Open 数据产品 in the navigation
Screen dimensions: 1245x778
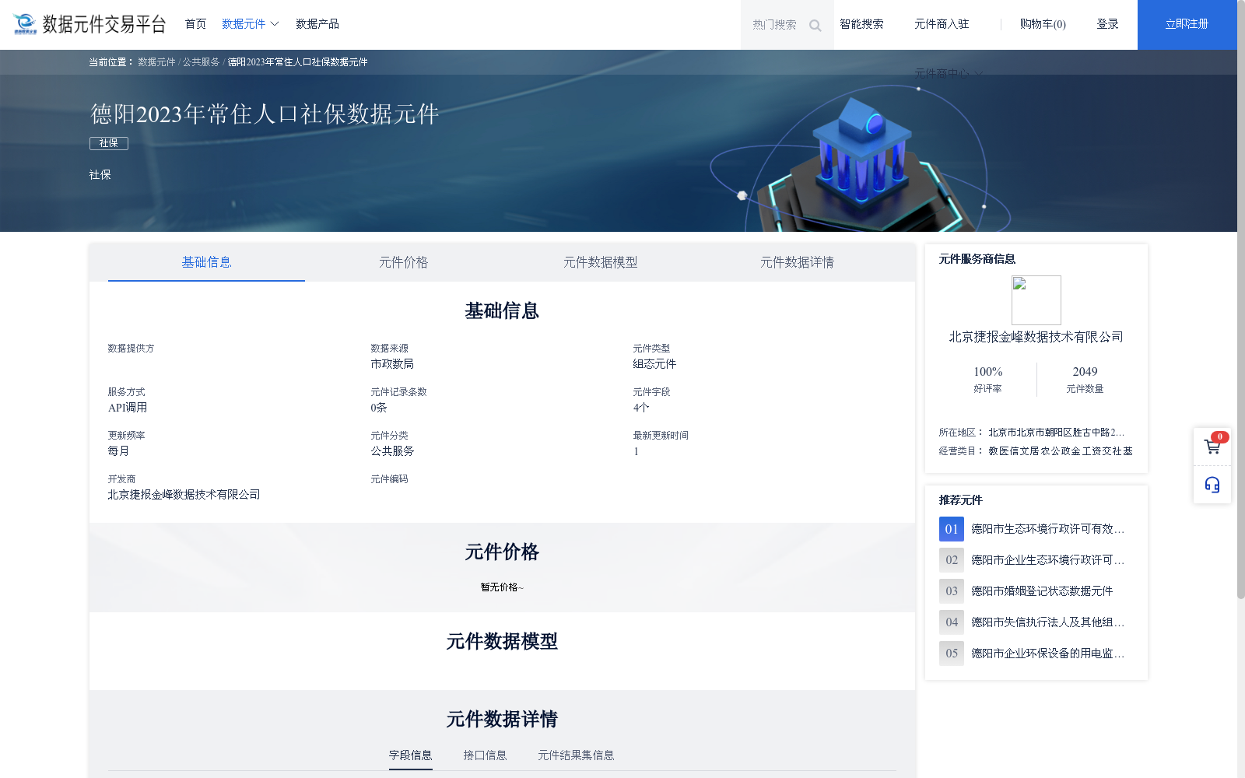(x=317, y=24)
